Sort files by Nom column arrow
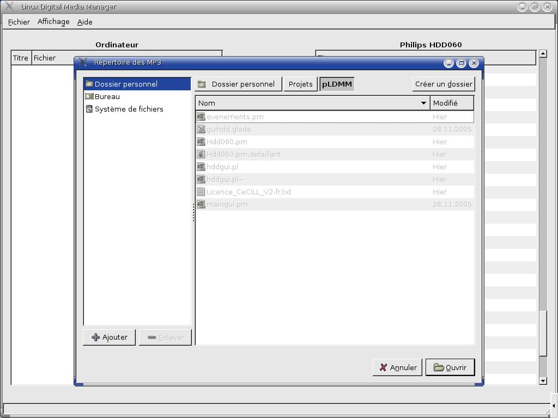 (x=423, y=103)
